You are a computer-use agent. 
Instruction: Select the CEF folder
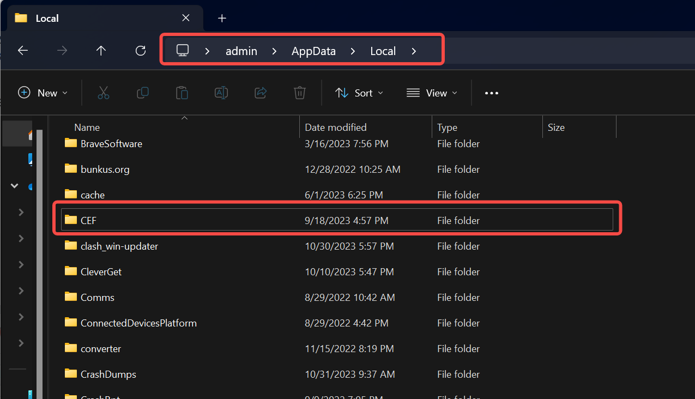pos(88,221)
